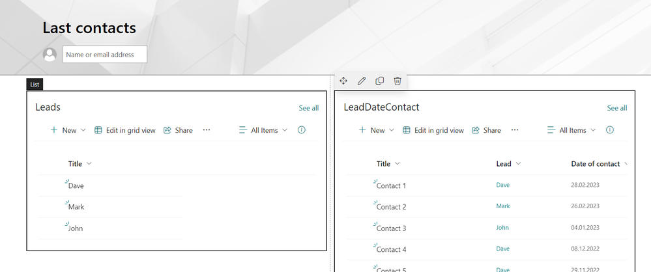The image size is (651, 272).
Task: Open the Contact 1 item
Action: 391,185
